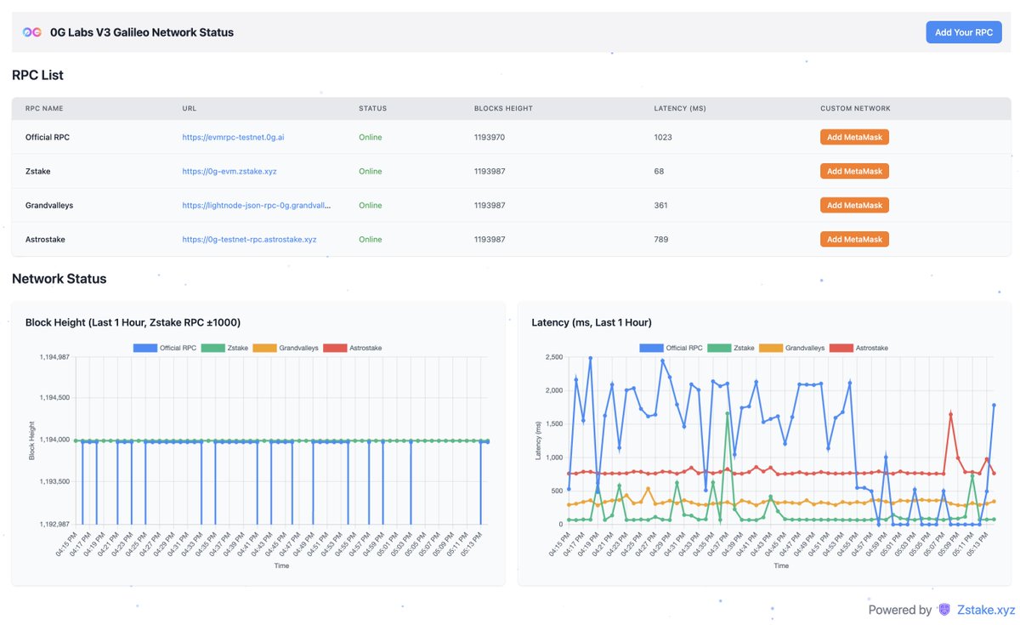Click latency value 361
The height and width of the screenshot is (625, 1020).
(x=660, y=205)
